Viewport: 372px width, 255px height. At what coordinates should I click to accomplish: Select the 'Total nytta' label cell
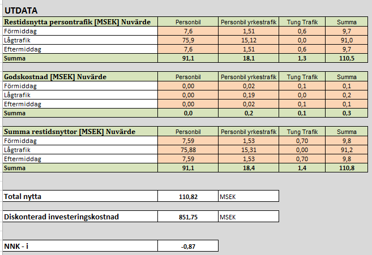coord(80,196)
